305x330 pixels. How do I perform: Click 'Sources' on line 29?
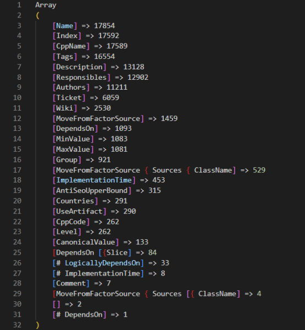[167, 294]
